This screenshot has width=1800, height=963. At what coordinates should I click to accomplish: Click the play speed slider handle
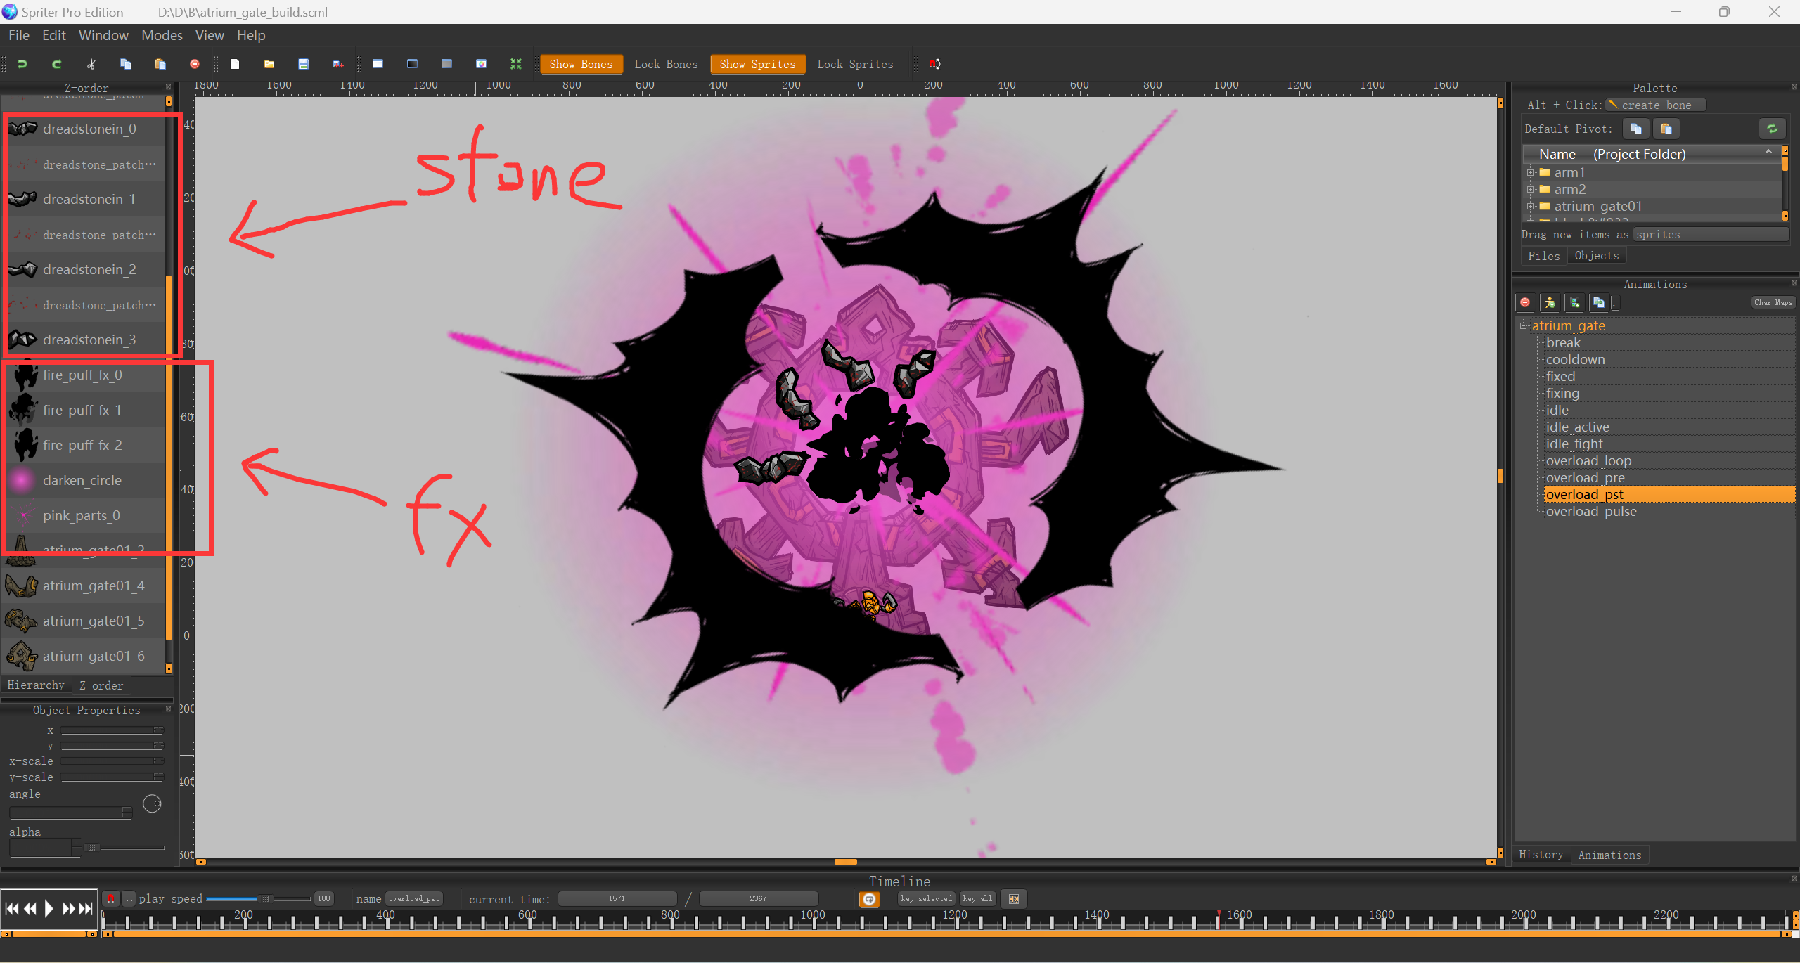(265, 898)
